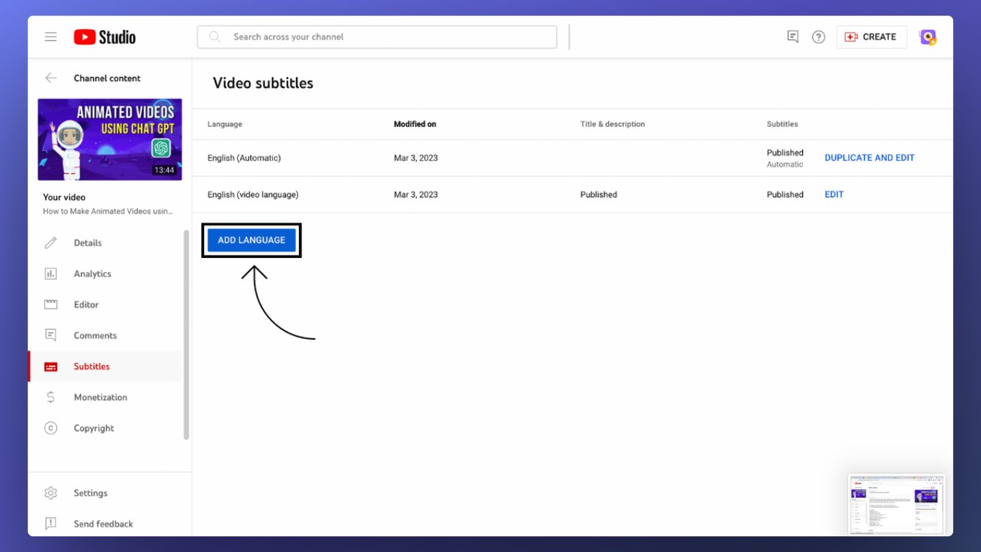Open the Animated Videos video thumbnail

click(110, 139)
